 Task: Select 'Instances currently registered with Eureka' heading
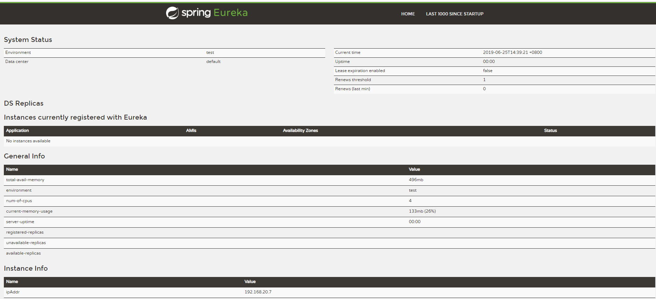pos(75,117)
